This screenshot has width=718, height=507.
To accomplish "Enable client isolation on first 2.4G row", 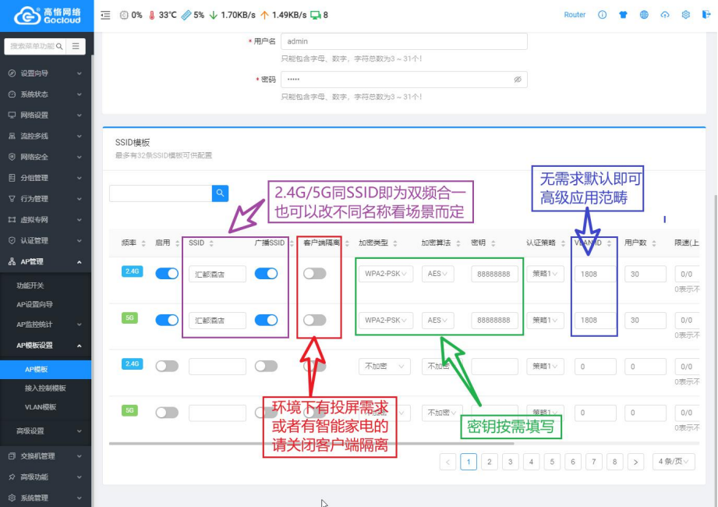I will coord(314,274).
